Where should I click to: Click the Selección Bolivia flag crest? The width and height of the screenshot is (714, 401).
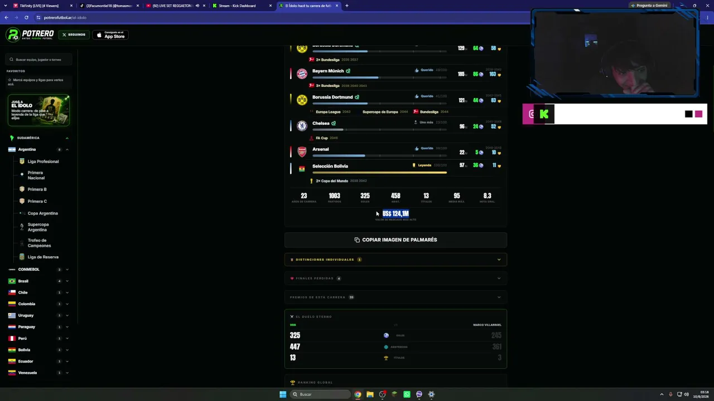[302, 169]
